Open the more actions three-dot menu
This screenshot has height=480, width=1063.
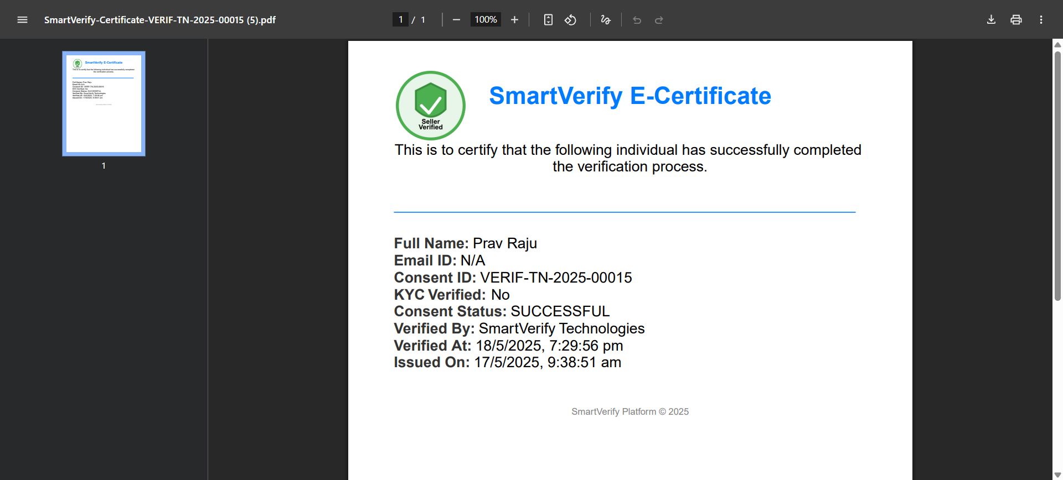[x=1041, y=20]
